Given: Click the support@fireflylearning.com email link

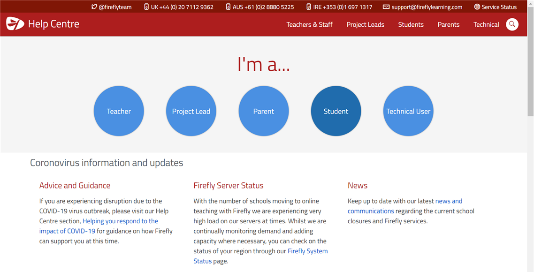Looking at the screenshot, I should tap(427, 7).
